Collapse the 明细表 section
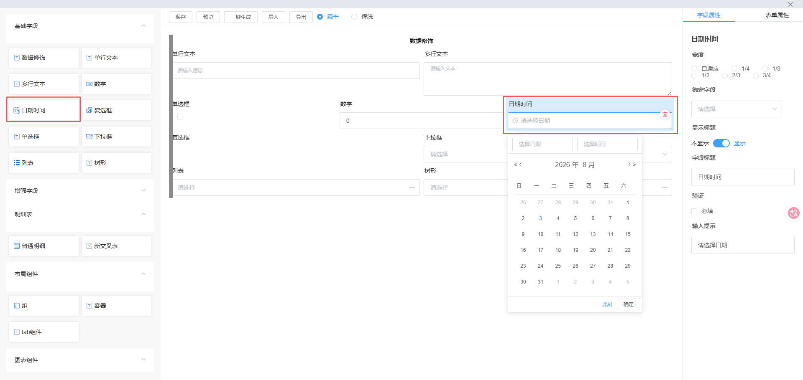This screenshot has width=803, height=380. pyautogui.click(x=143, y=214)
